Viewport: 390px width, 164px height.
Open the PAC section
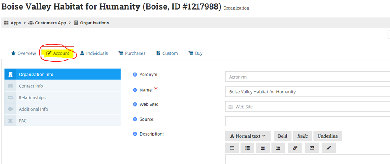coord(63,121)
